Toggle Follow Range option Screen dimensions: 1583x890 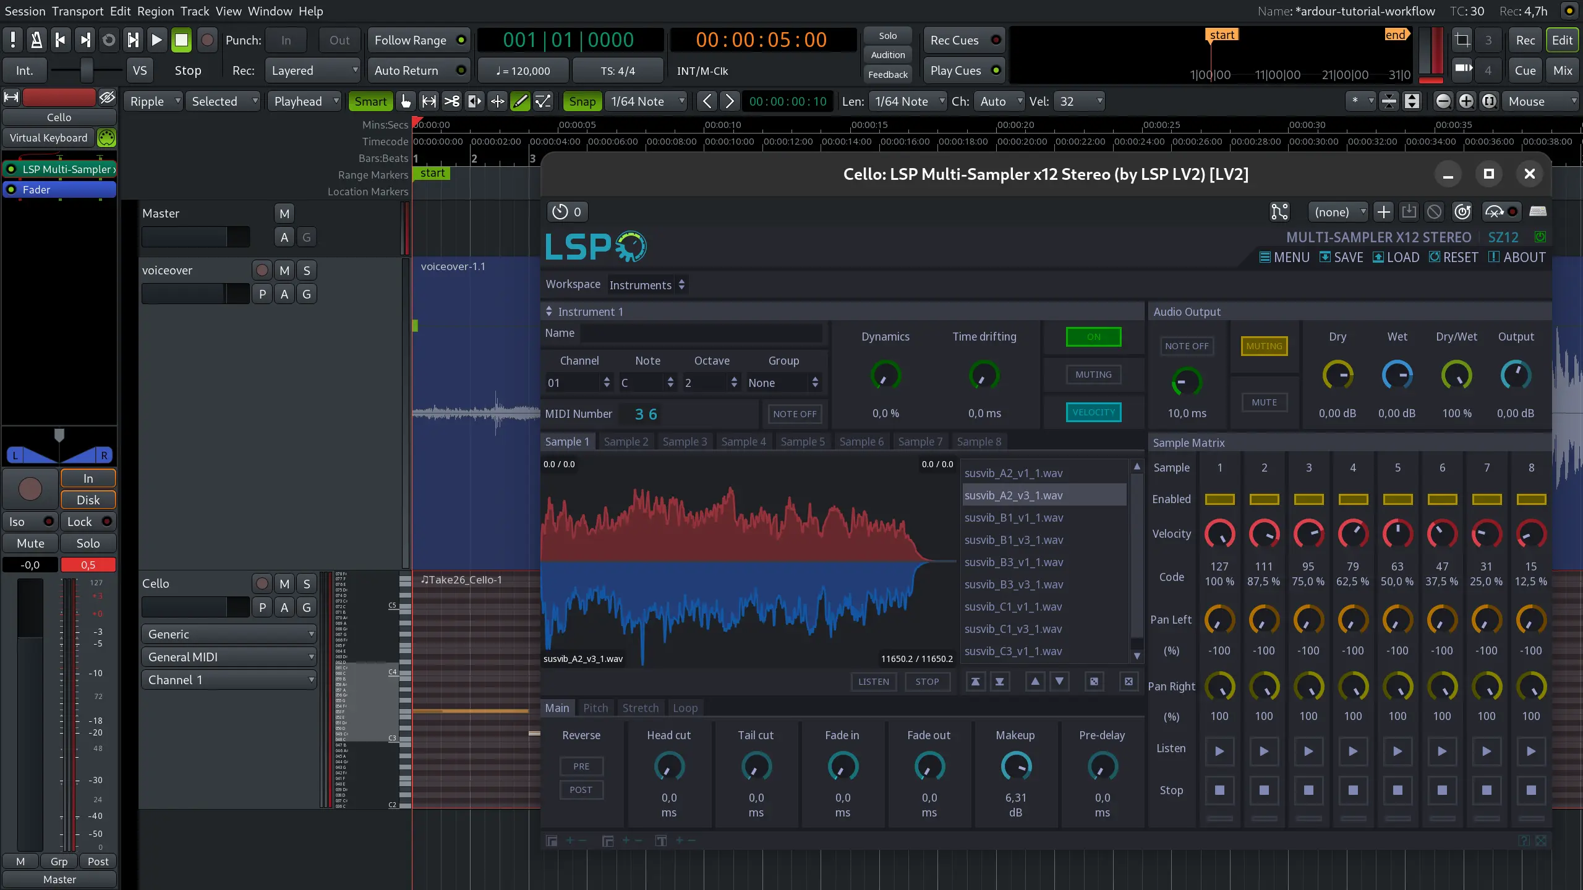[x=419, y=40]
